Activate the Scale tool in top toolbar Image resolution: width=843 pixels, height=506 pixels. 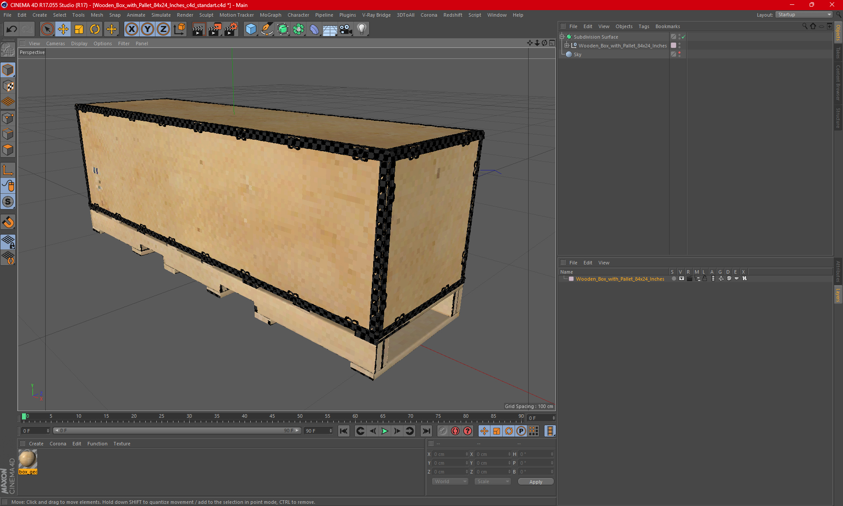[79, 29]
